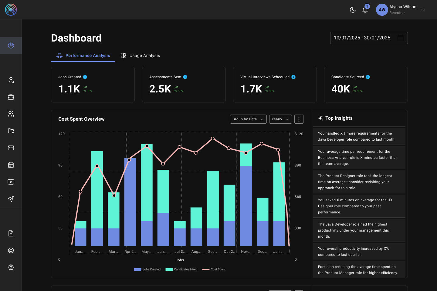Open the calendar icon in sidebar
Screen dimensions: 437x291
[x=11, y=165]
